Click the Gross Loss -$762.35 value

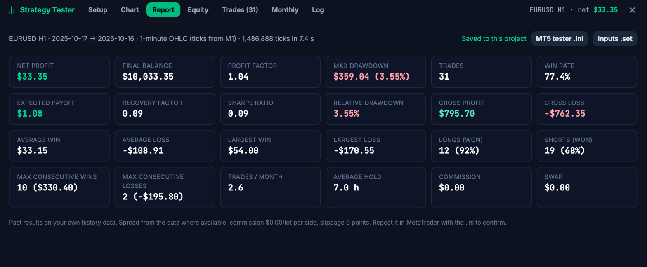[565, 114]
